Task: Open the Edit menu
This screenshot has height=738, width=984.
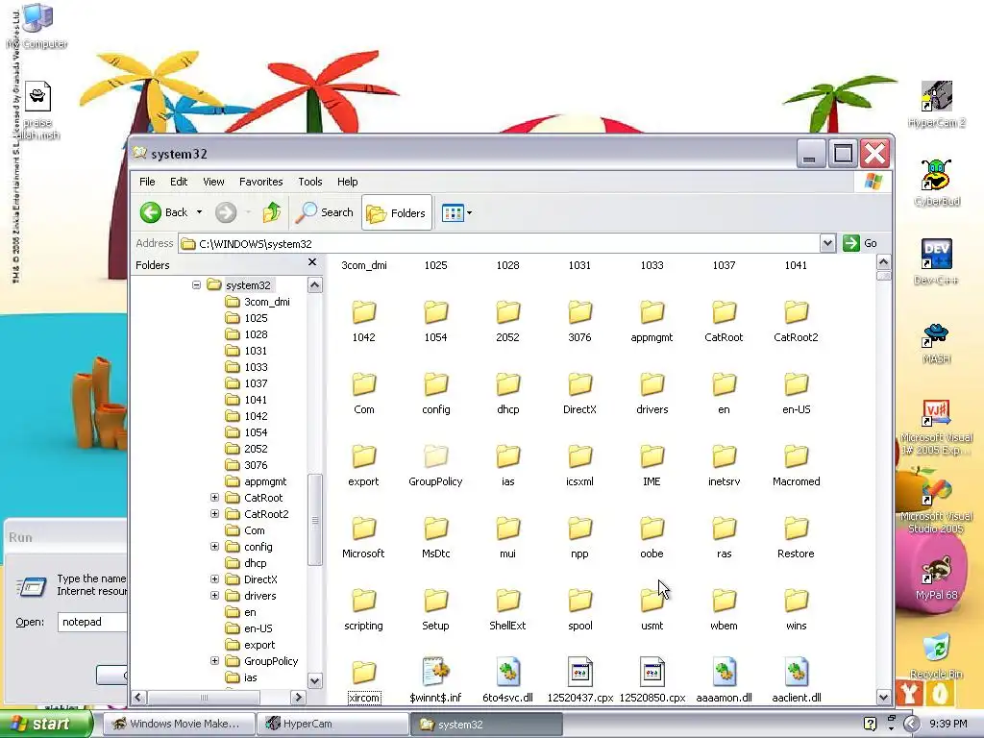Action: coord(179,182)
